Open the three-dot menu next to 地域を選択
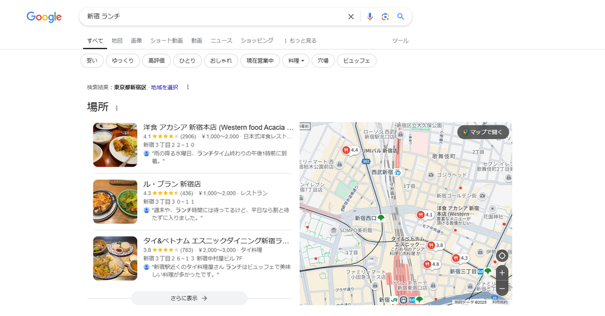 (x=188, y=87)
